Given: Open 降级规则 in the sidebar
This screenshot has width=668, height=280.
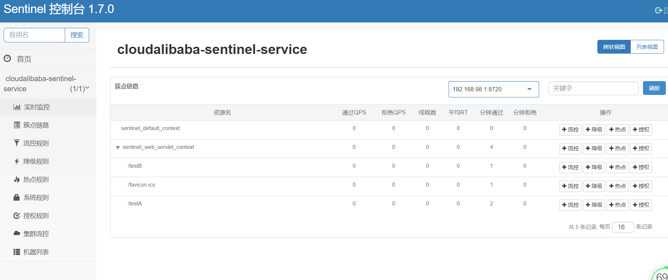Looking at the screenshot, I should click(x=48, y=162).
